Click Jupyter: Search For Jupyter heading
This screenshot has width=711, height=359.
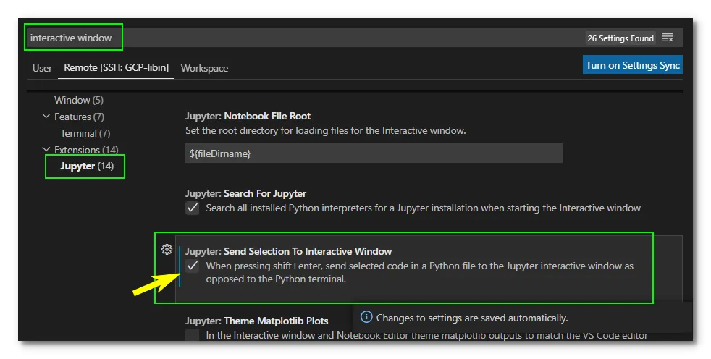coord(245,193)
